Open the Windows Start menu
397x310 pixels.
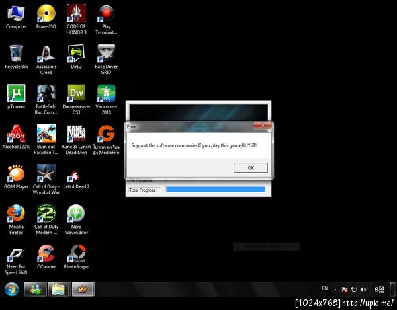click(x=11, y=290)
